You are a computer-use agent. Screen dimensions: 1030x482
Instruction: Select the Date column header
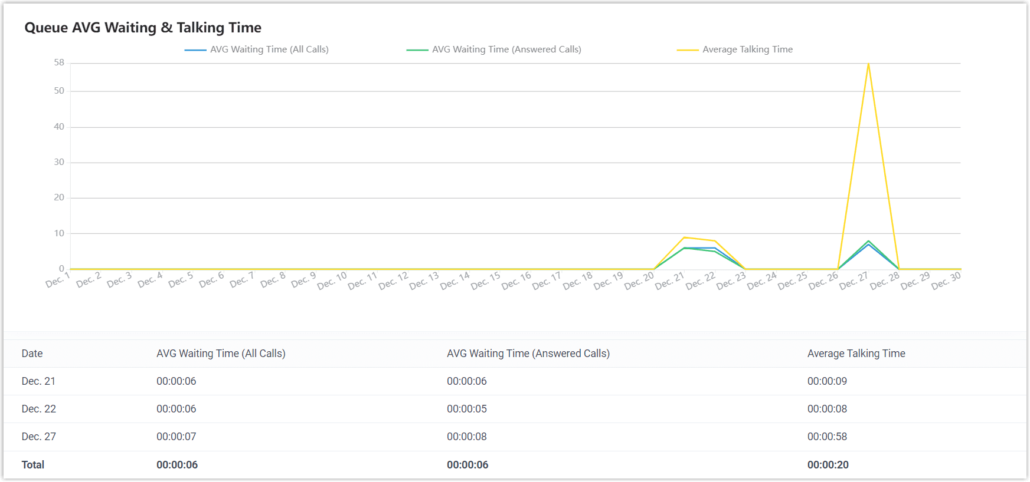[x=32, y=354]
